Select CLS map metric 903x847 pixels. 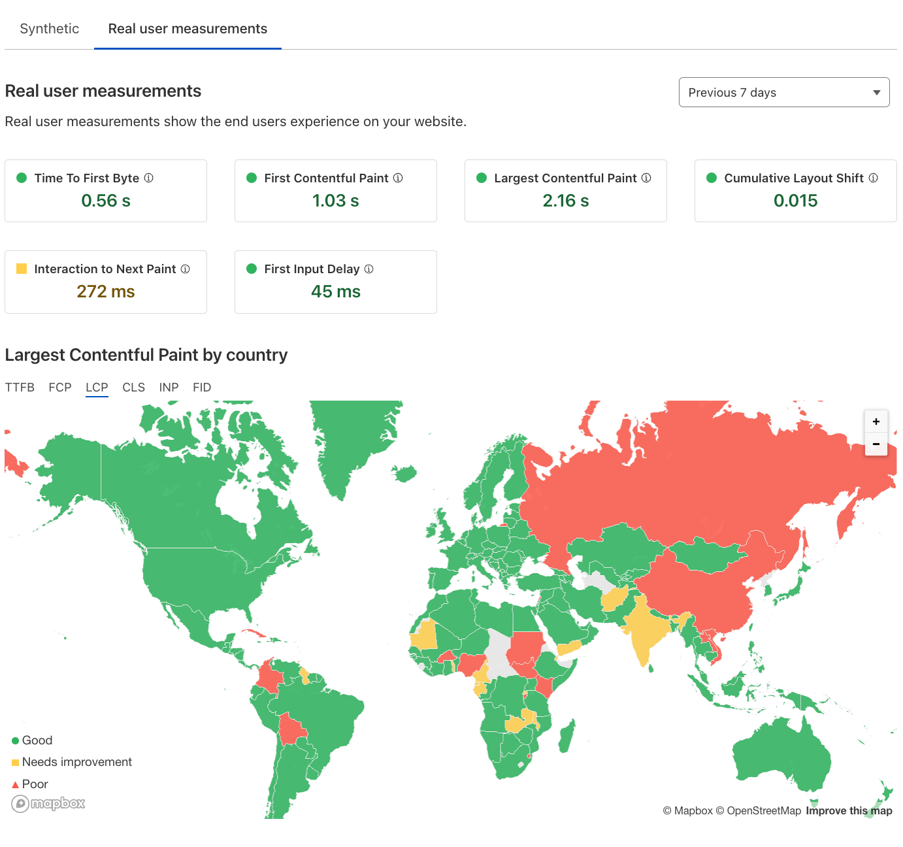tap(133, 388)
